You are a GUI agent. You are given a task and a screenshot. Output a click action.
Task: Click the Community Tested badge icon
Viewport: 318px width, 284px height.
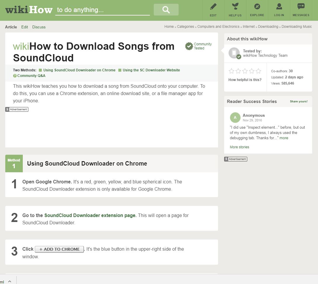189,46
